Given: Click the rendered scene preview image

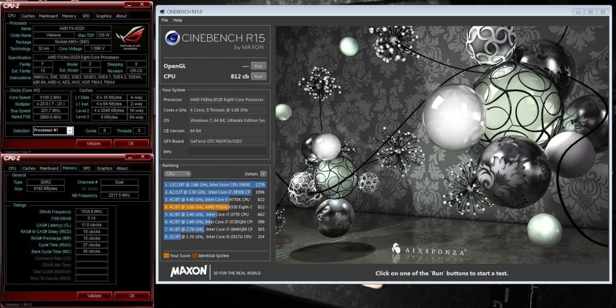Looking at the screenshot, I should (443, 145).
